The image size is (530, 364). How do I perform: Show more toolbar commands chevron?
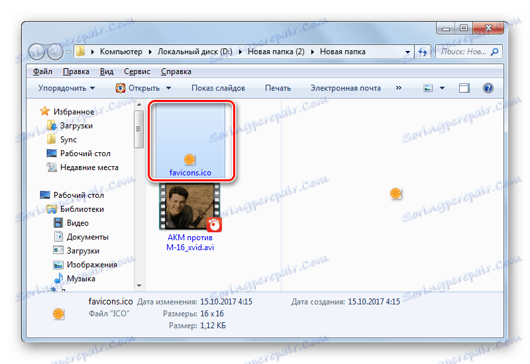click(399, 88)
